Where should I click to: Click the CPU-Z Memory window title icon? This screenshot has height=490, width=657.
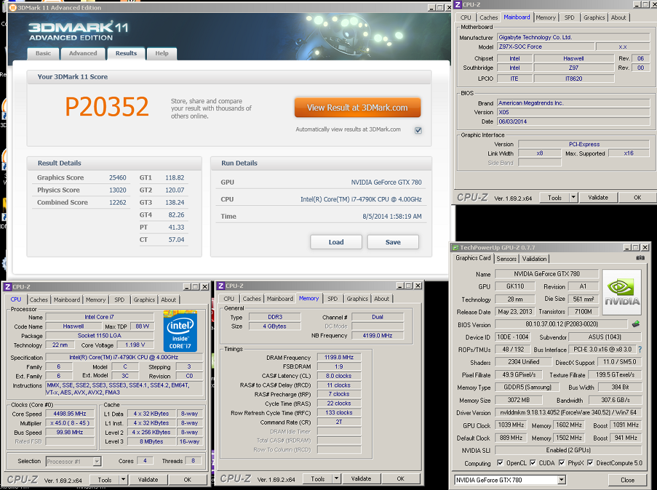[x=221, y=285]
